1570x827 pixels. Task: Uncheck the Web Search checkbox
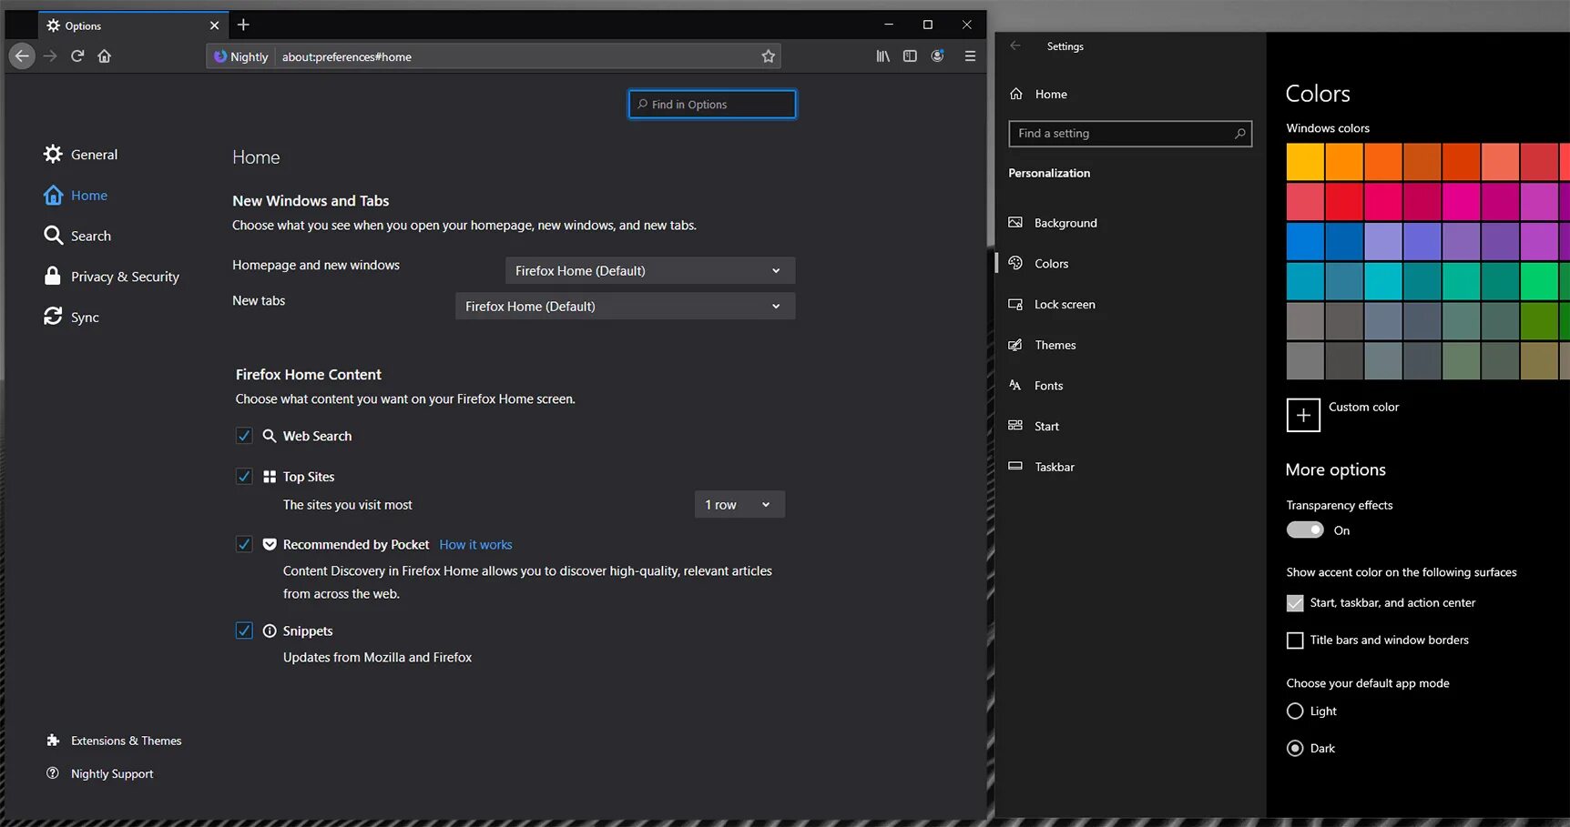244,436
